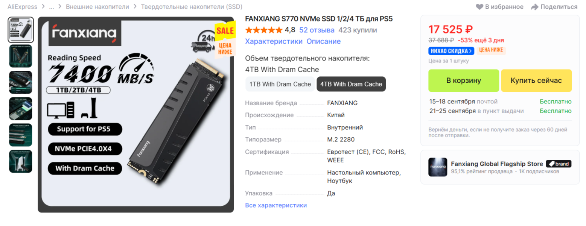586x226 pixels.
Task: Expand the НИХАО СКИДКА discount badge
Action: [451, 51]
